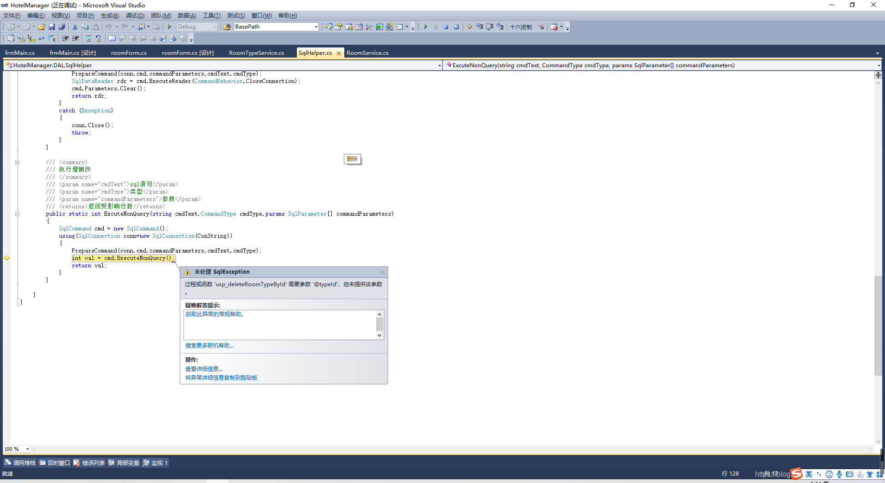This screenshot has height=483, width=885.
Task: Open the 文件(F) menu
Action: click(x=12, y=16)
